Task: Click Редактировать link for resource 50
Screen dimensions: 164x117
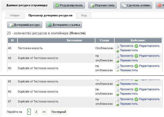Action: (x=149, y=66)
